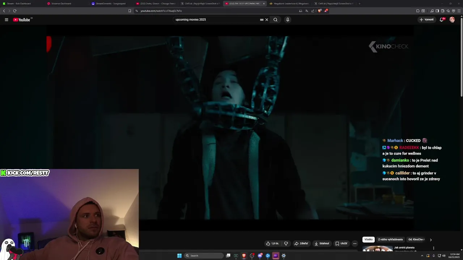Click the callIider chat username
Screen dimensions: 463x260
click(402, 173)
